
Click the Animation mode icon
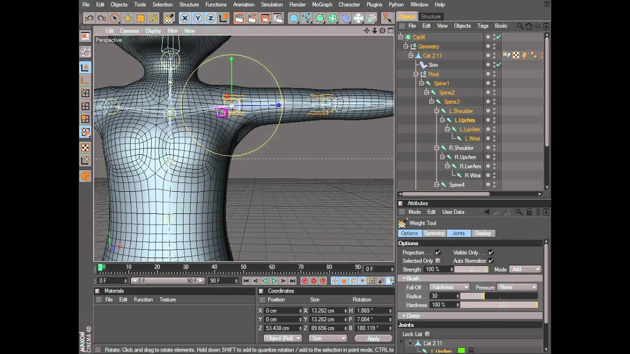click(85, 176)
